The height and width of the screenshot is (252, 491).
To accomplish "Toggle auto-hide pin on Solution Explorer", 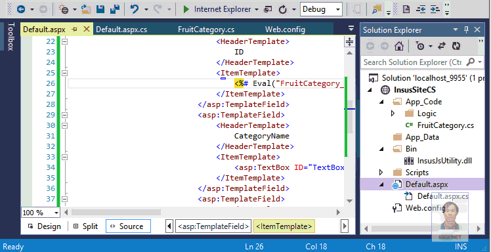I will tap(466, 30).
